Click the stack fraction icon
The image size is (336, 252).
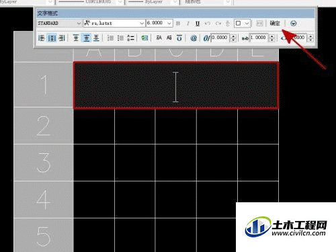tap(228, 24)
